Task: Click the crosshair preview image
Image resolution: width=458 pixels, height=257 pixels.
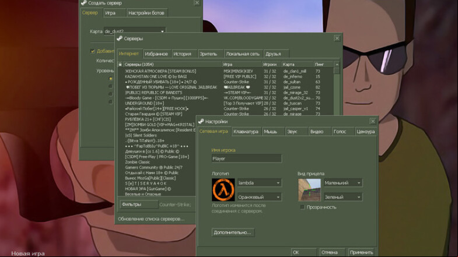Action: (309, 189)
